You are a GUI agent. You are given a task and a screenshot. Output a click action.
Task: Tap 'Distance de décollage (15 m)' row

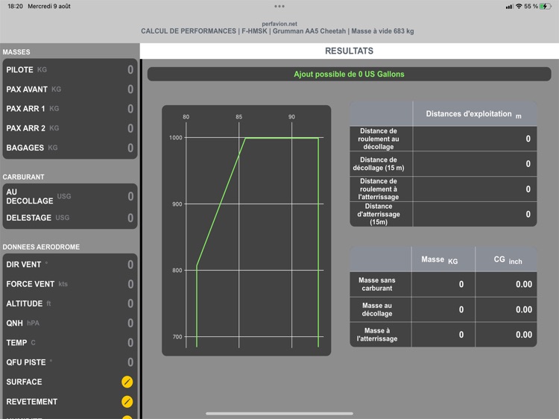tap(443, 164)
